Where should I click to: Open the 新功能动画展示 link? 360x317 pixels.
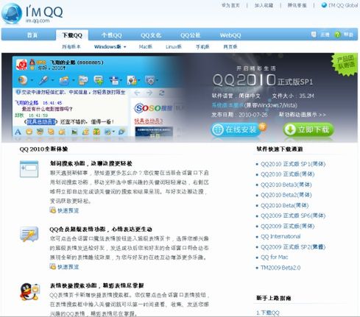pyautogui.click(x=303, y=114)
